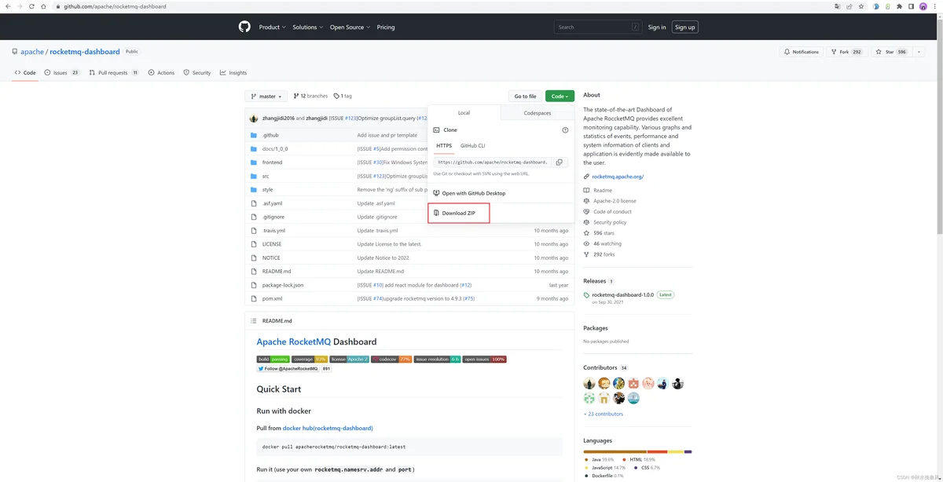The width and height of the screenshot is (943, 482).
Task: Copy the HTTPS clone URL
Action: [x=559, y=162]
